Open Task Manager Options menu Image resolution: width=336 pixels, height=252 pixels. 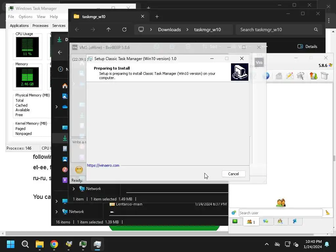coord(26,16)
